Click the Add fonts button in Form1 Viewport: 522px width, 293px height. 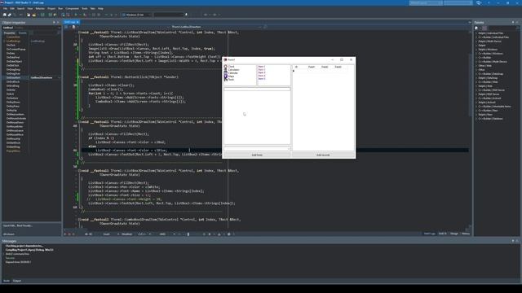point(257,155)
